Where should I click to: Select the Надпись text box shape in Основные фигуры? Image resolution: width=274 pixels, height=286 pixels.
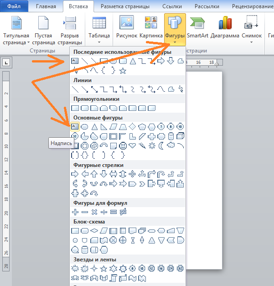point(75,127)
